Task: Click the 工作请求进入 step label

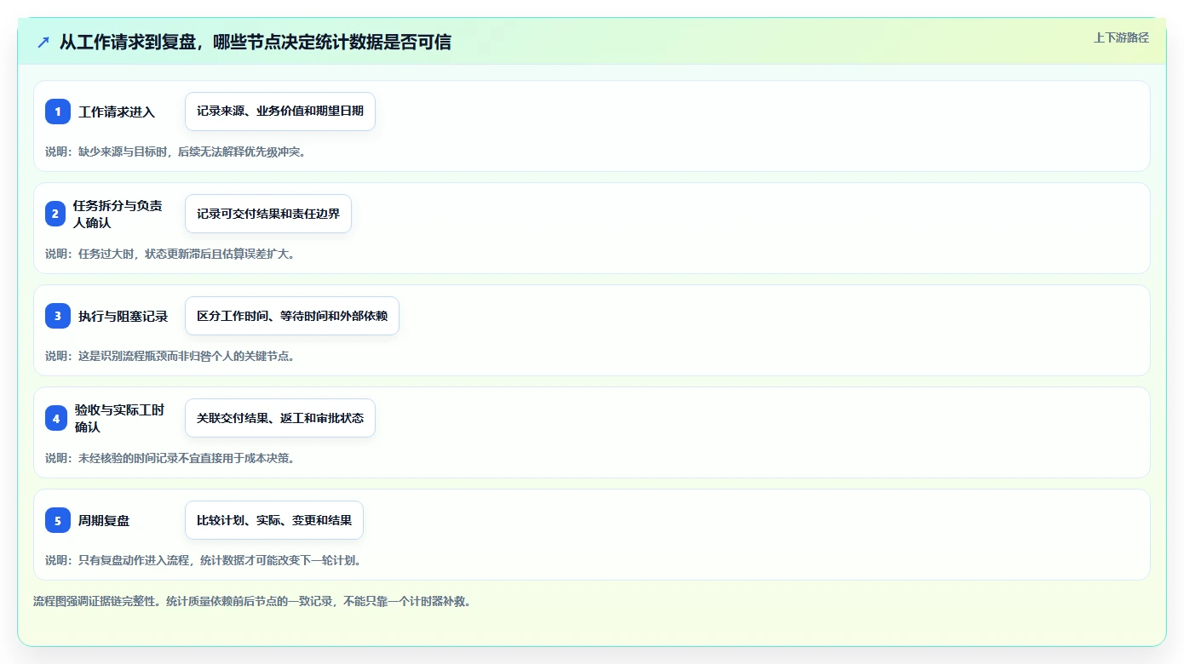Action: [x=117, y=112]
